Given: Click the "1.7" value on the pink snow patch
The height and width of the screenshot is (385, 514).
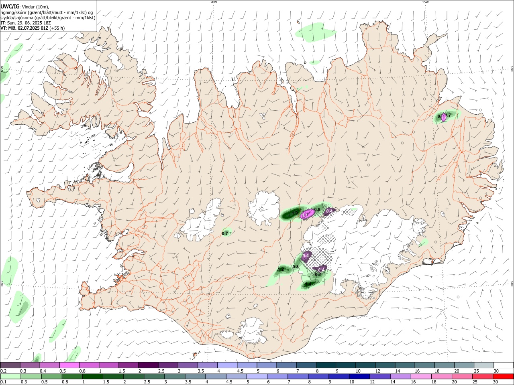Looking at the screenshot, I should pyautogui.click(x=305, y=215).
